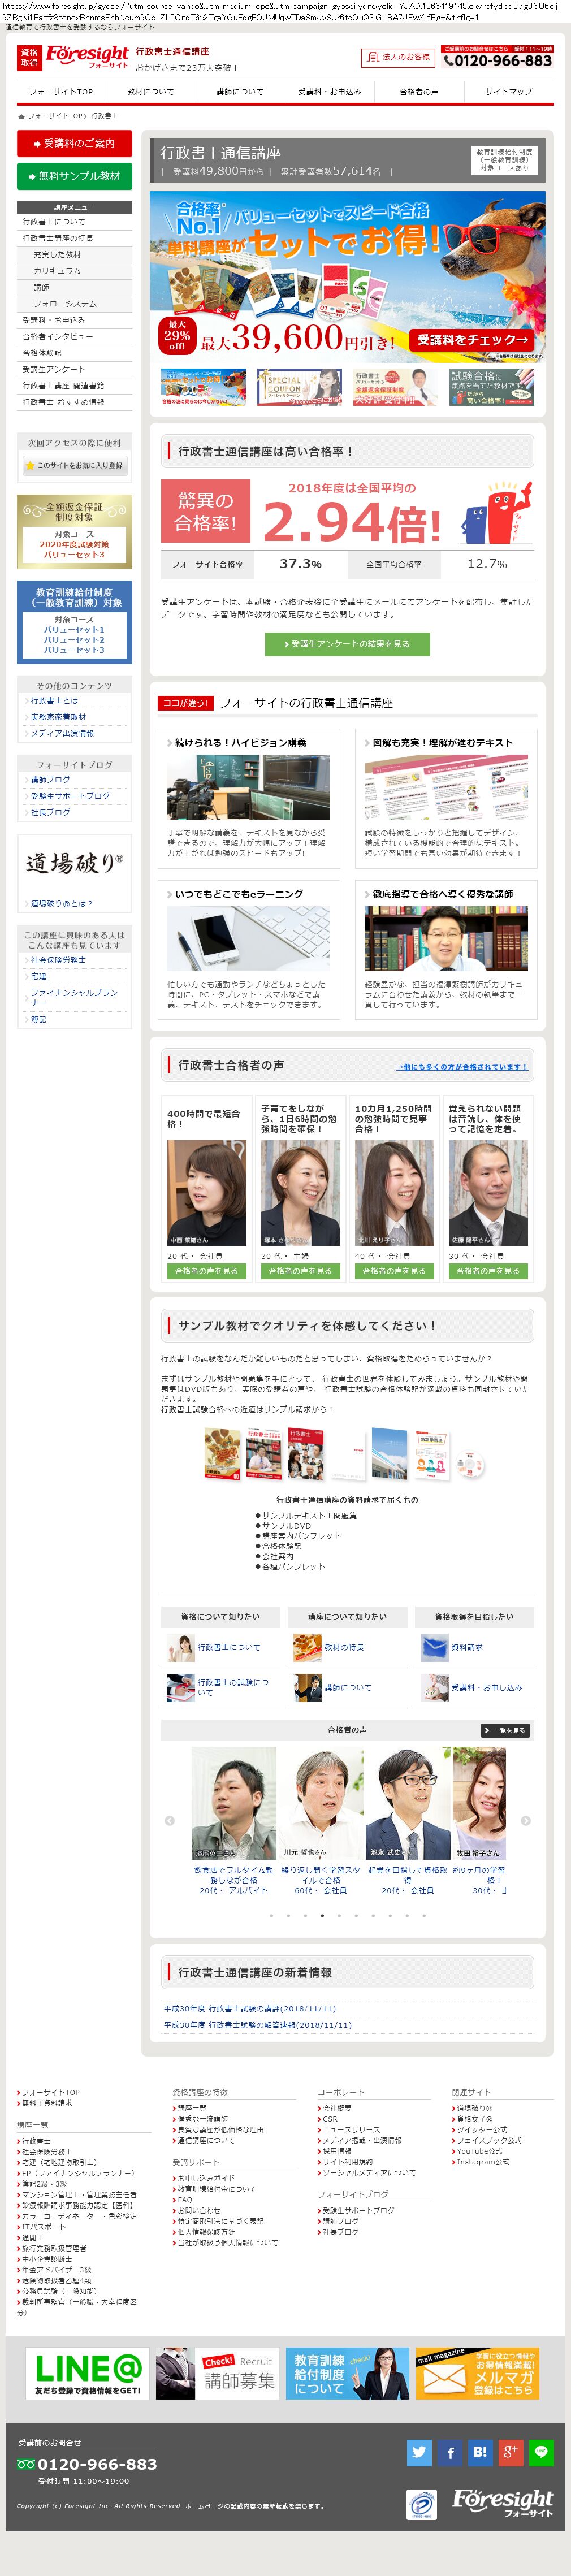Open サイトマップ in the navigation bar
571x2576 pixels.
tap(508, 91)
